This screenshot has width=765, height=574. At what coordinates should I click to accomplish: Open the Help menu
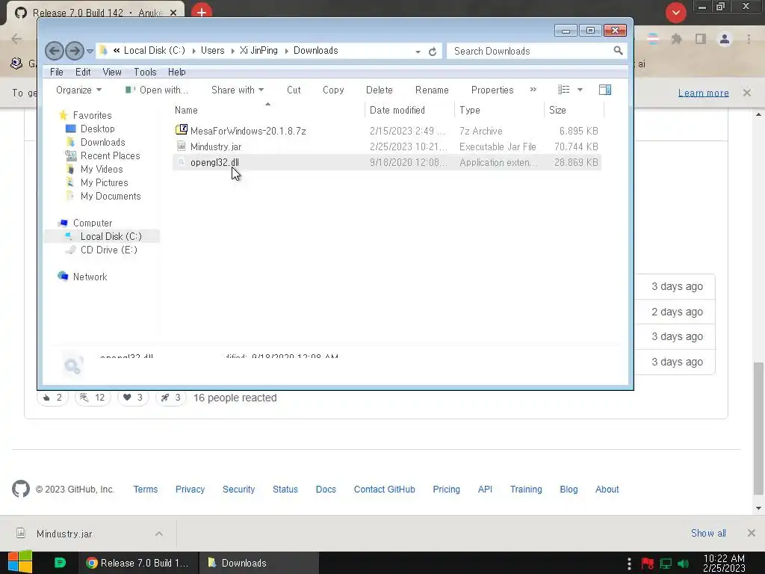pos(176,72)
